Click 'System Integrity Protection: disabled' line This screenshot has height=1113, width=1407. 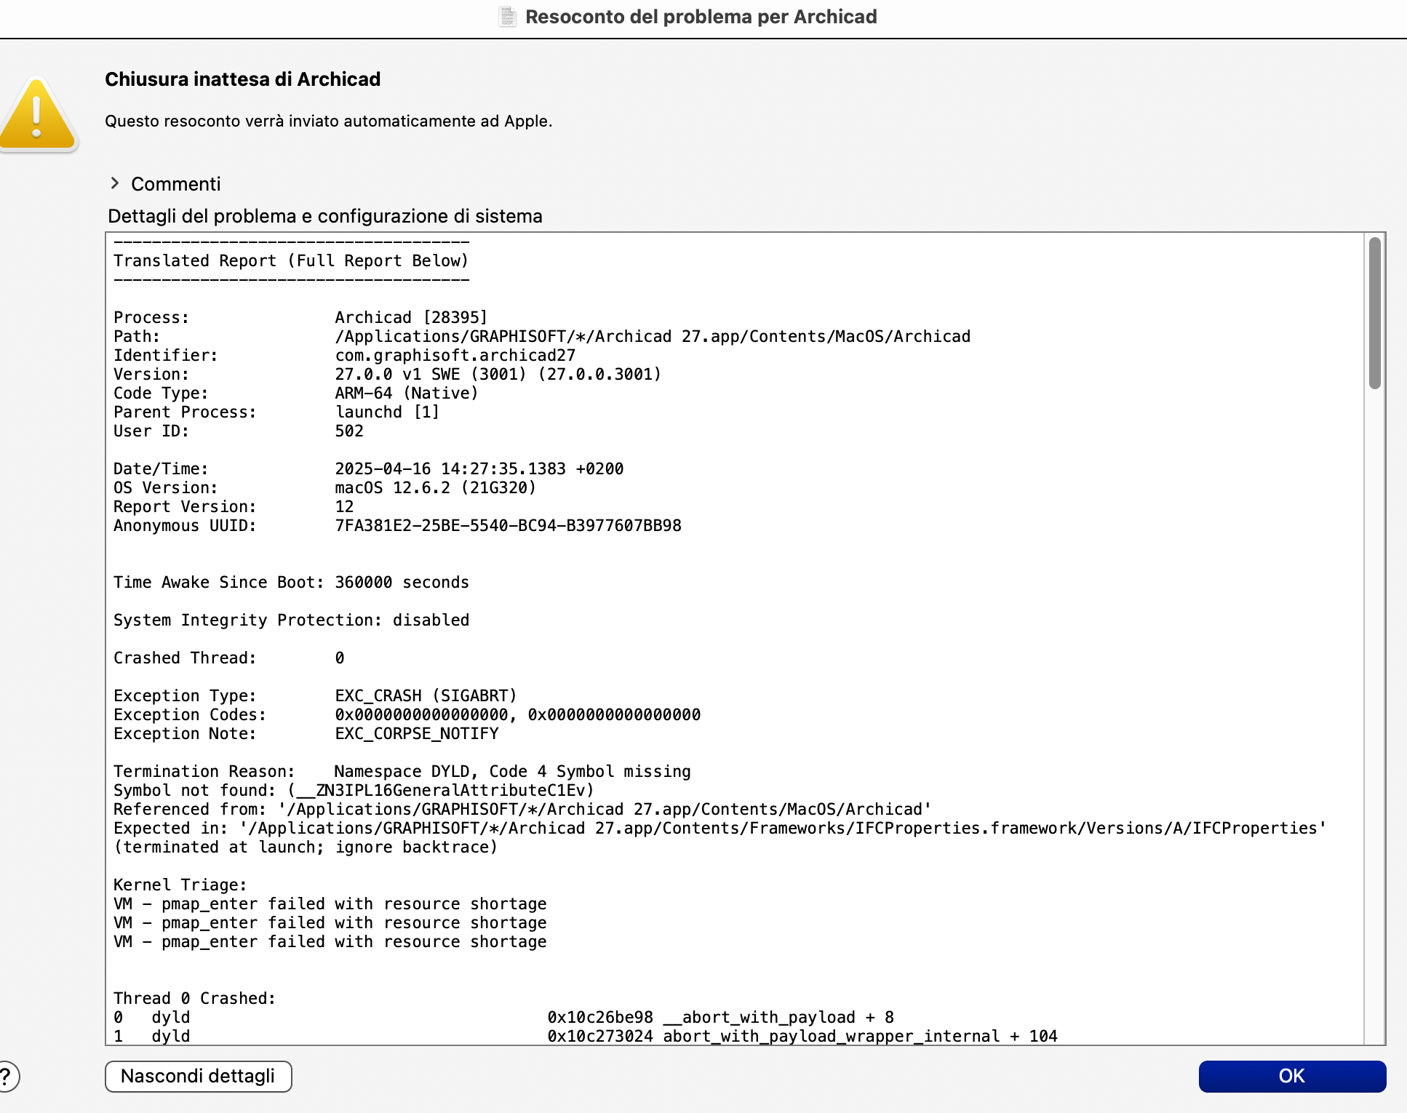[291, 620]
